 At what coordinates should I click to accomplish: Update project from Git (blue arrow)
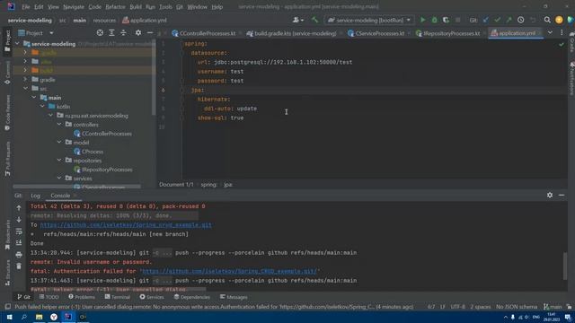pos(485,20)
